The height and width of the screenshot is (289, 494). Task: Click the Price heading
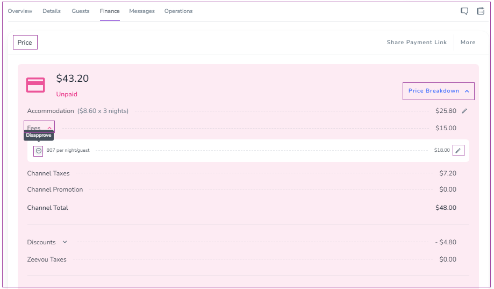[x=25, y=43]
